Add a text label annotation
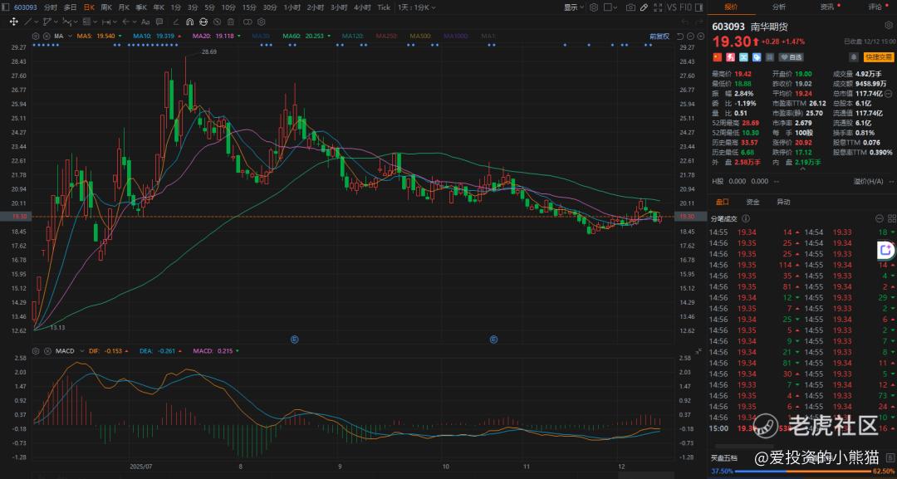Image resolution: width=897 pixels, height=479 pixels. click(145, 22)
